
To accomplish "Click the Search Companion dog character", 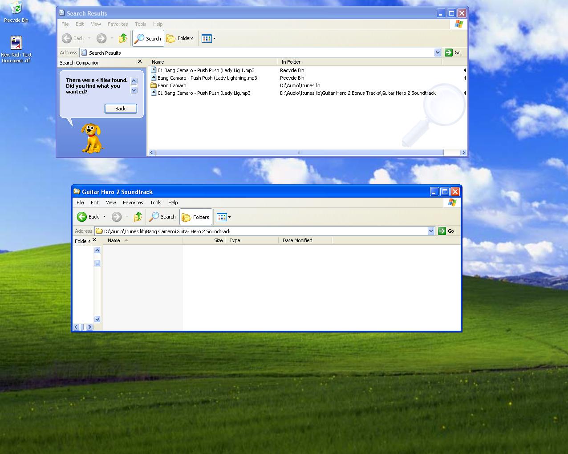I will [x=92, y=138].
